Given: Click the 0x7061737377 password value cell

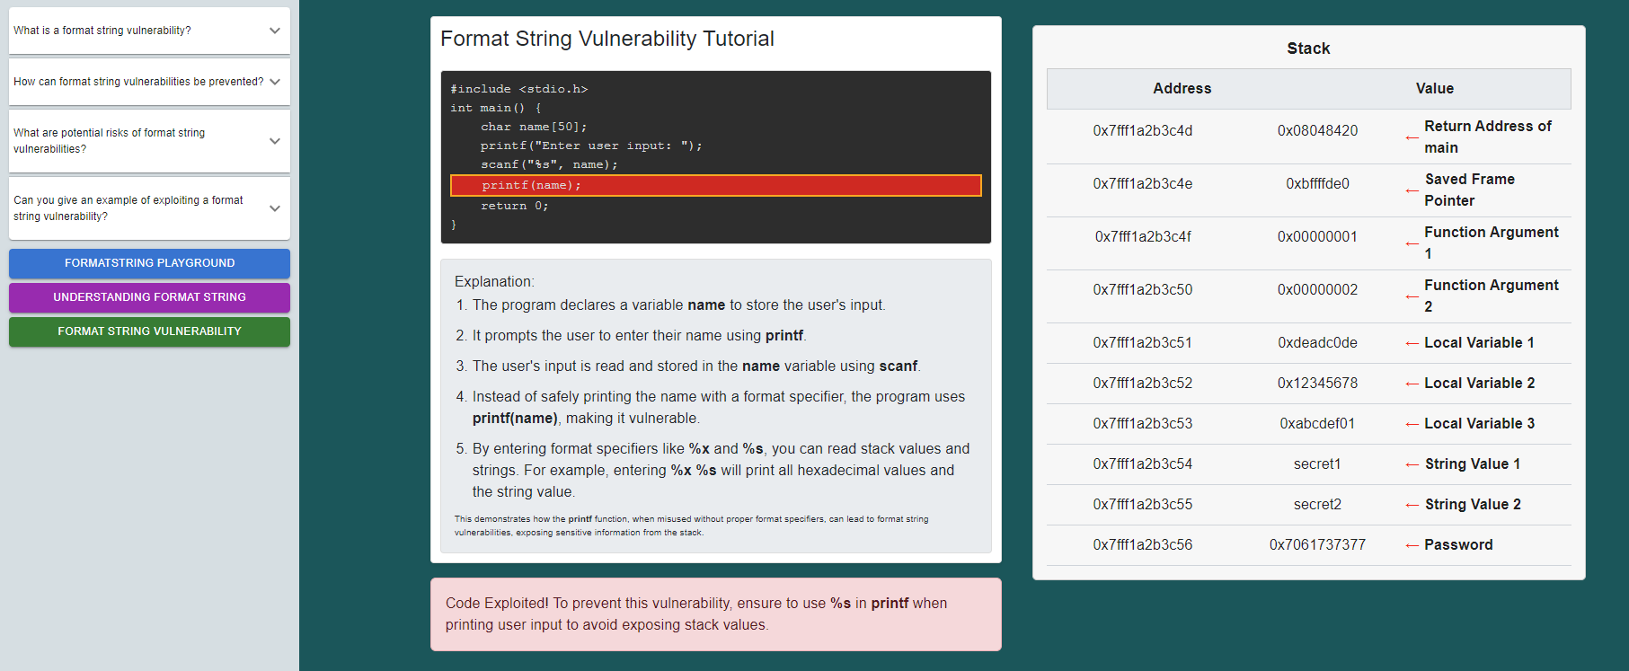Looking at the screenshot, I should point(1317,545).
